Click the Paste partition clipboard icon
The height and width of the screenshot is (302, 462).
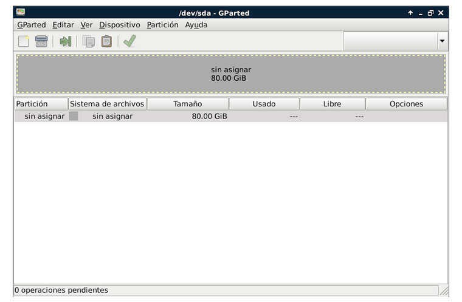(106, 41)
